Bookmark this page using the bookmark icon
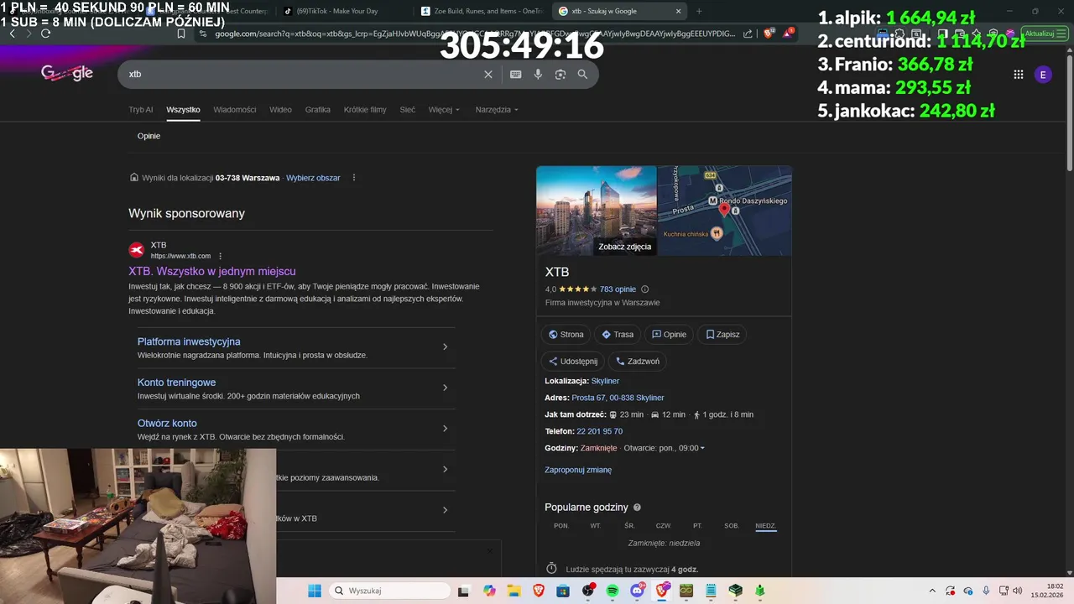The height and width of the screenshot is (604, 1074). pyautogui.click(x=181, y=34)
